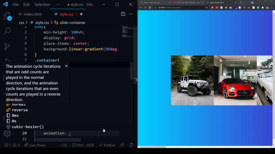The width and height of the screenshot is (275, 154).
Task: Open the Selection menu
Action: [42, 5]
